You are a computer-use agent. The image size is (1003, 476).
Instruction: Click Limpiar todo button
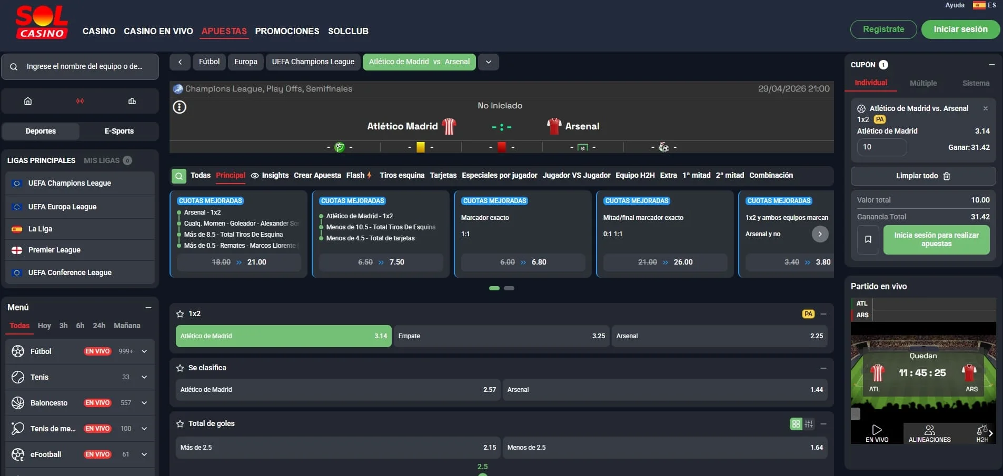click(923, 176)
